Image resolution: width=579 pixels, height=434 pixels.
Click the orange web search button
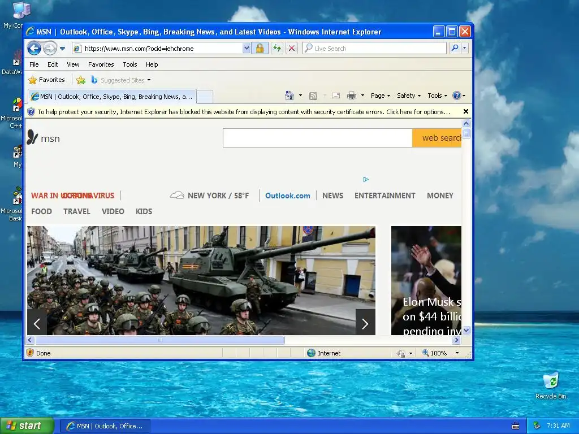pos(437,138)
